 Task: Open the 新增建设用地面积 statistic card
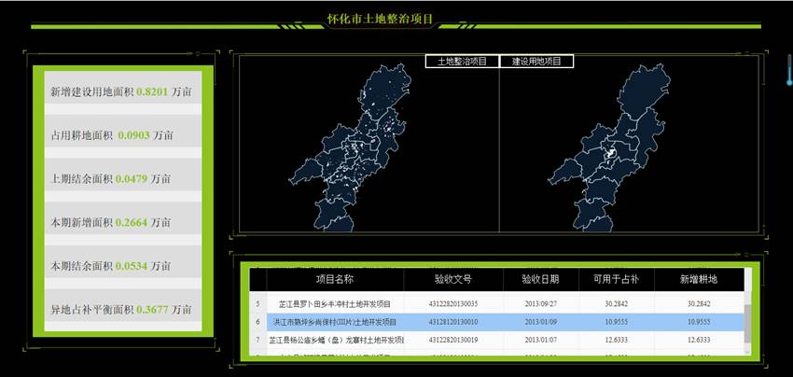(x=122, y=92)
